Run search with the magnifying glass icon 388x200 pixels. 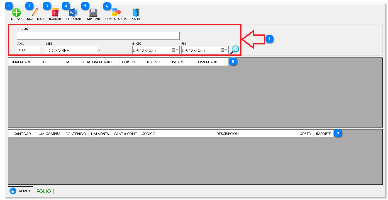tap(235, 50)
